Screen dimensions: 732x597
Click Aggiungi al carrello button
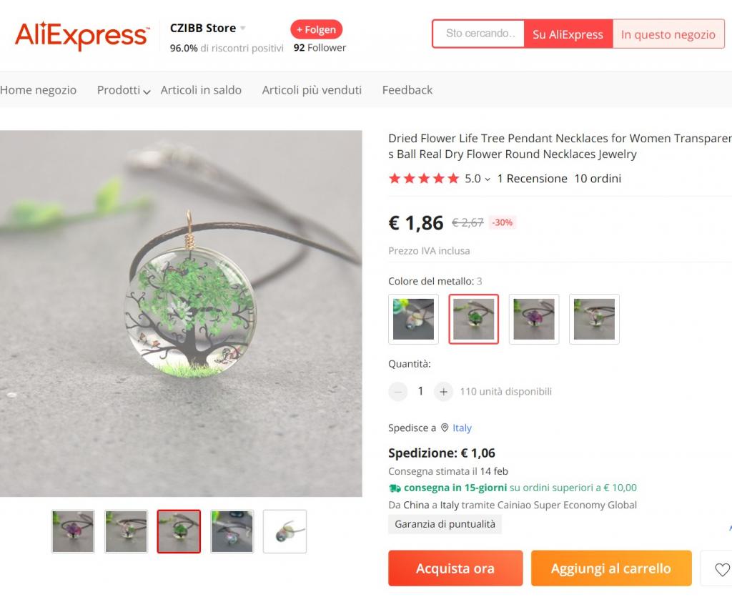click(611, 568)
